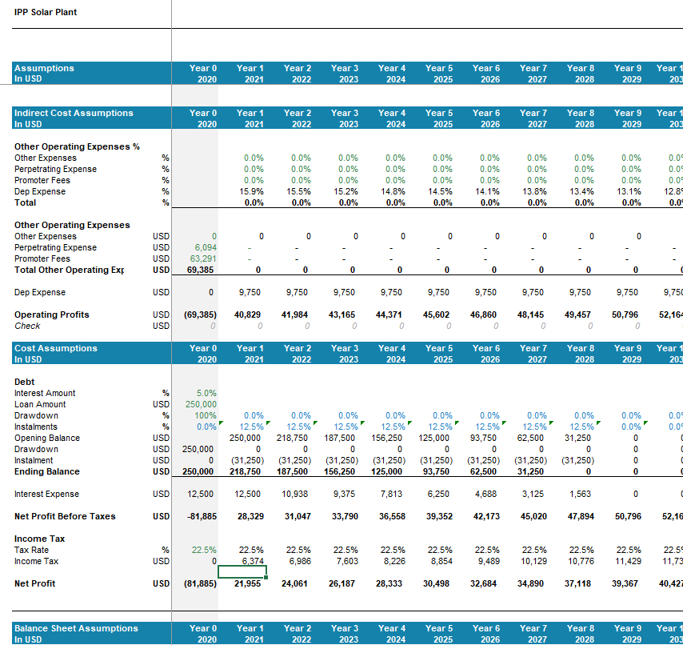The width and height of the screenshot is (683, 645).
Task: Select Year 3 Ending Balance value 156,250
Action: (342, 472)
